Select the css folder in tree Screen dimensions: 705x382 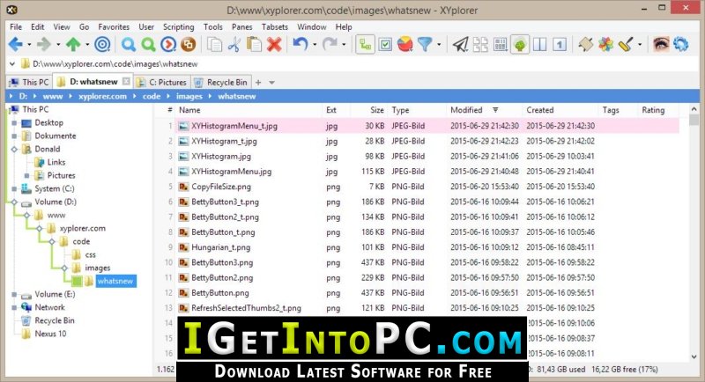(x=91, y=255)
